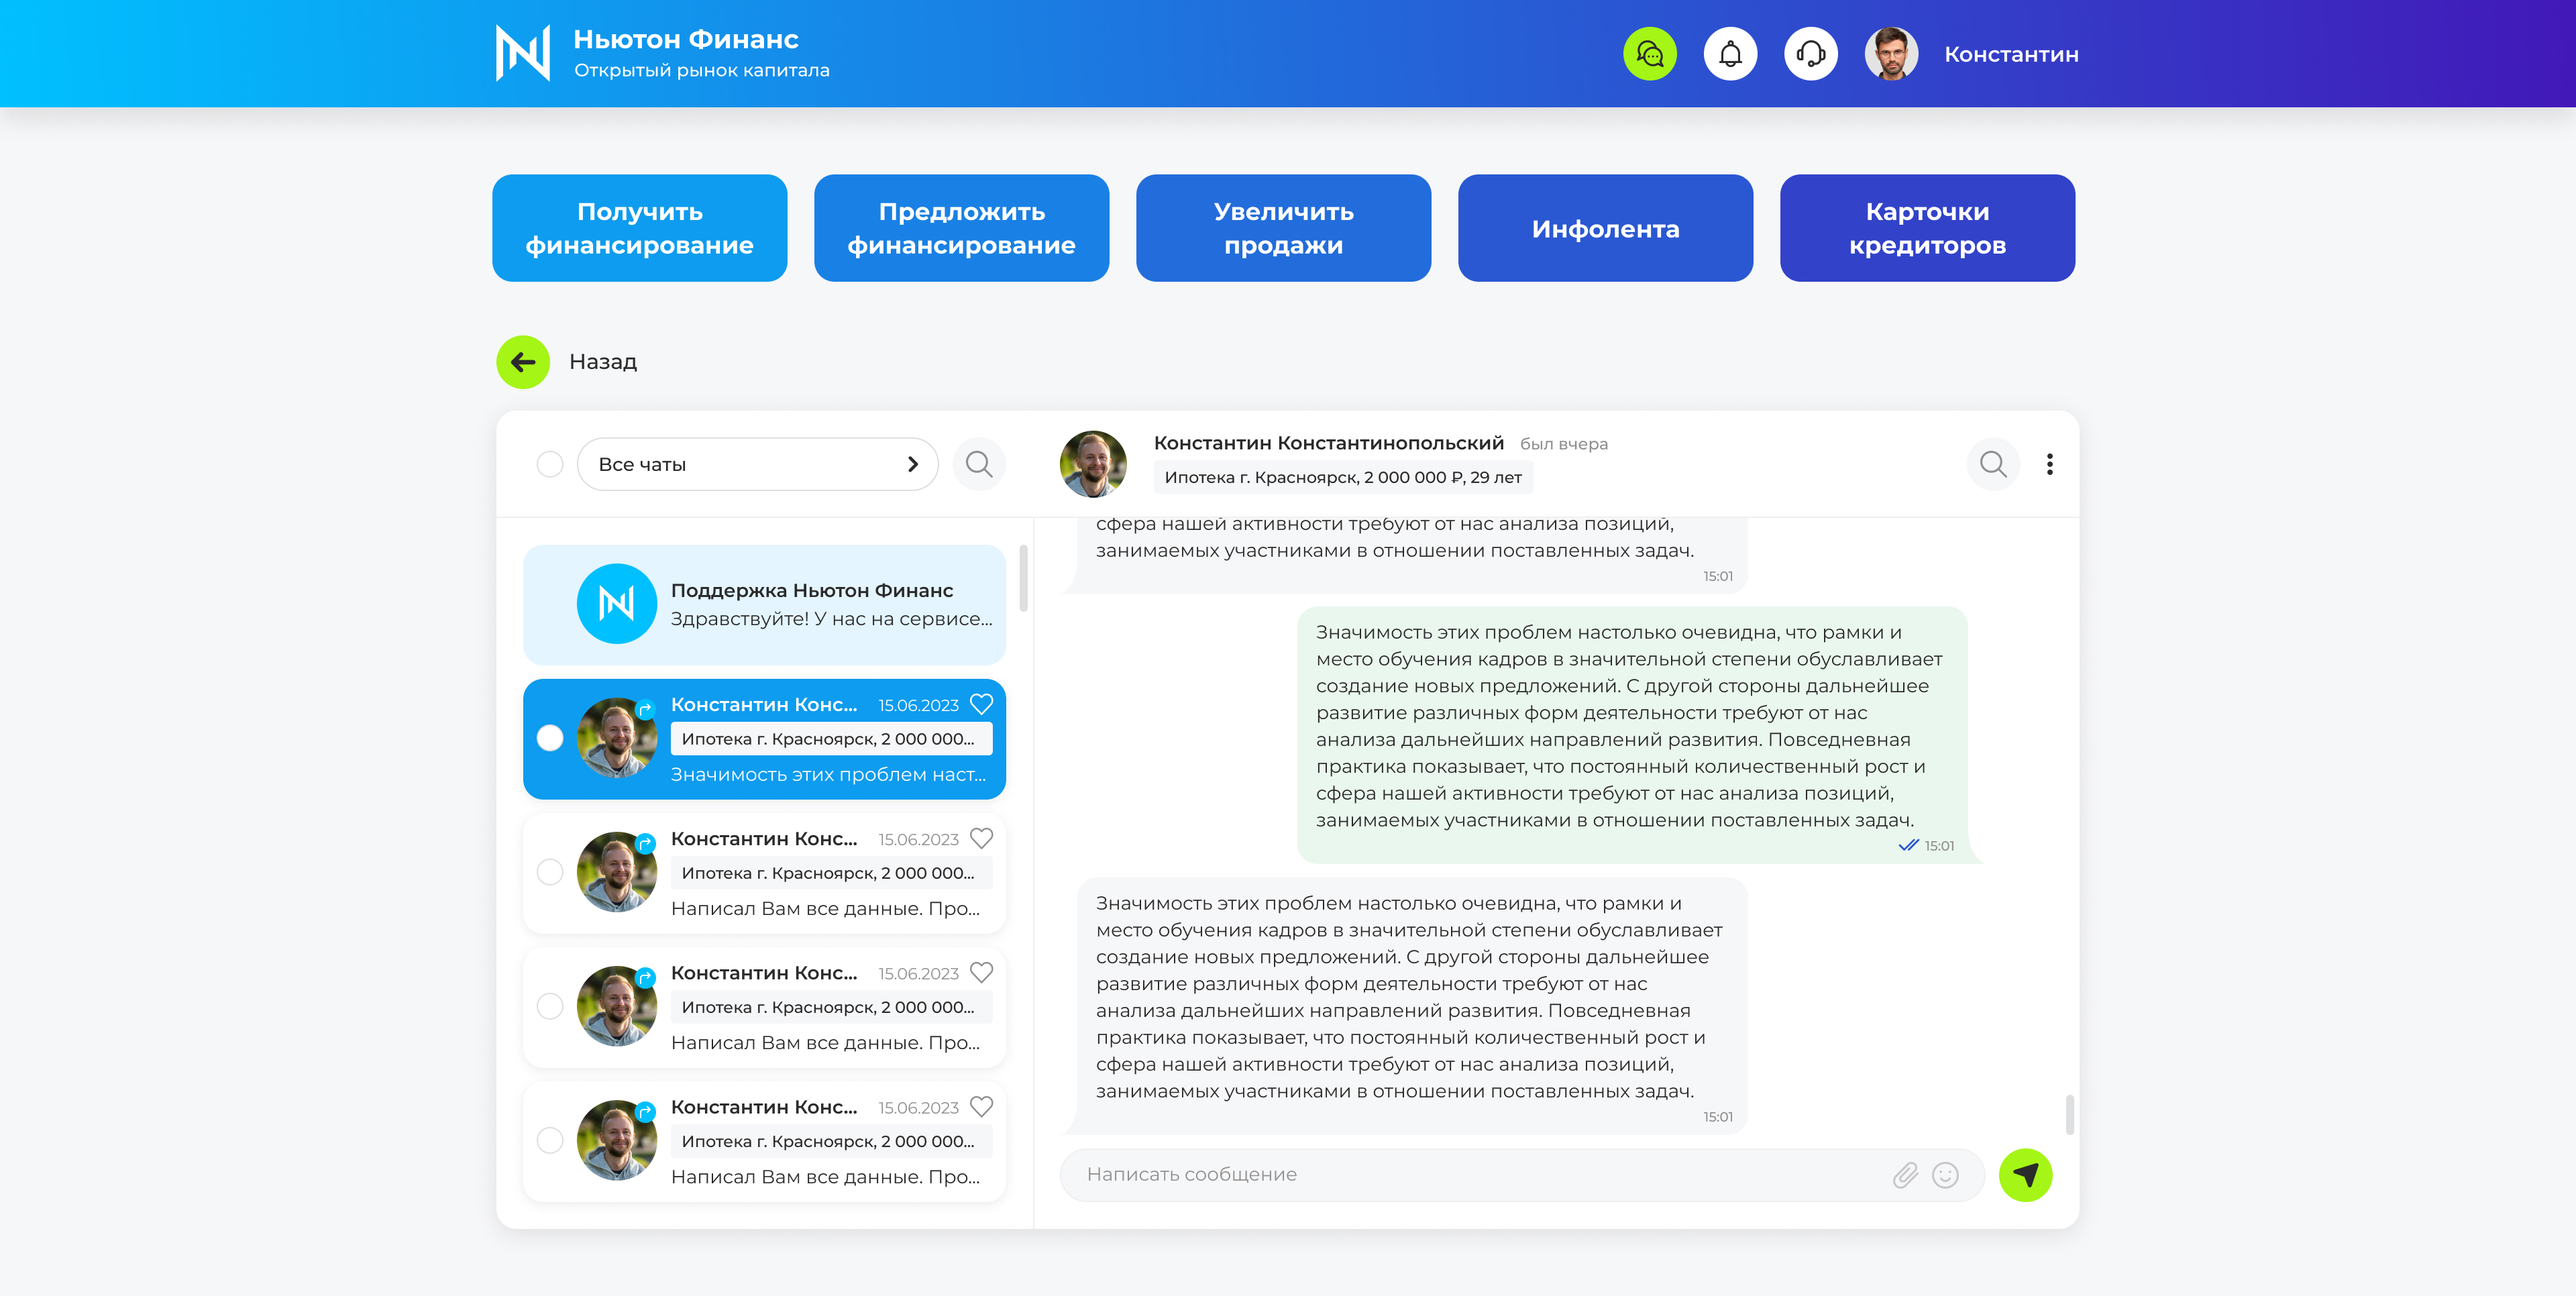Click the heart on third Константин chat
The image size is (2576, 1296).
(982, 973)
